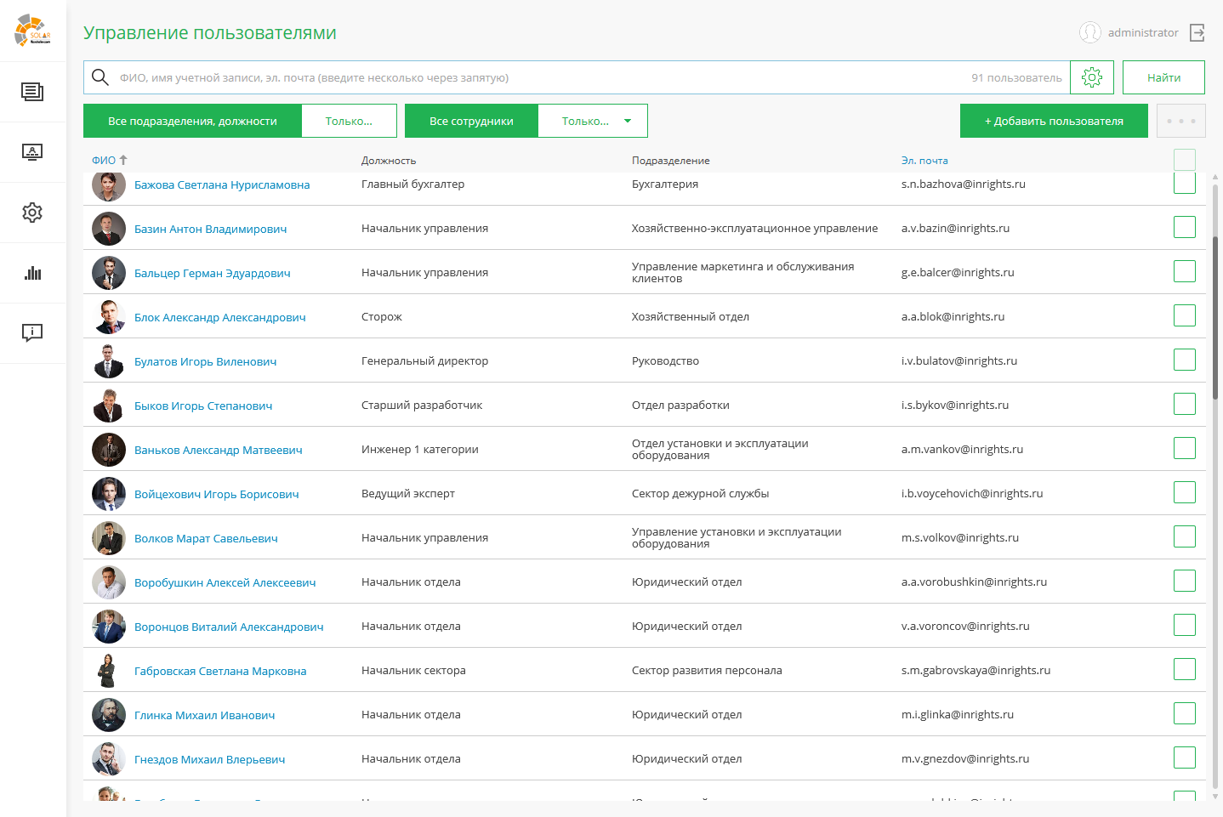
Task: Select the checkbox for Булатов Игорь Виленович
Action: pyautogui.click(x=1184, y=360)
